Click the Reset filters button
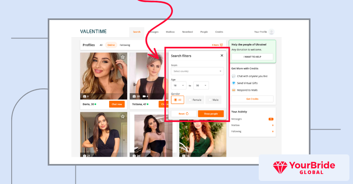Viewport: 353px width, 184px height. (184, 114)
